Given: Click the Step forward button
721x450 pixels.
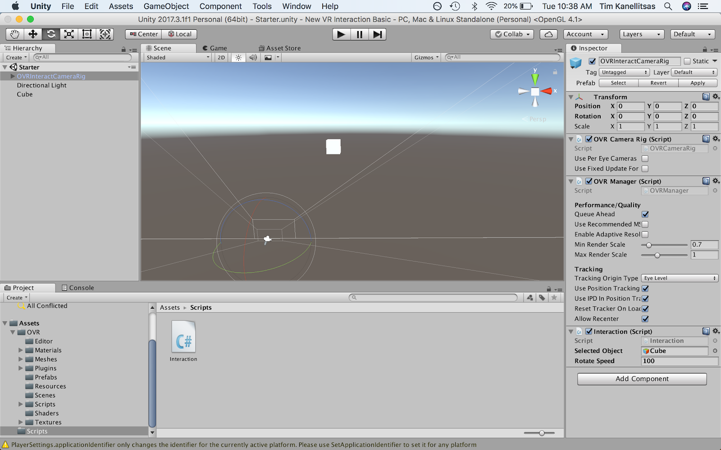Looking at the screenshot, I should pos(378,34).
